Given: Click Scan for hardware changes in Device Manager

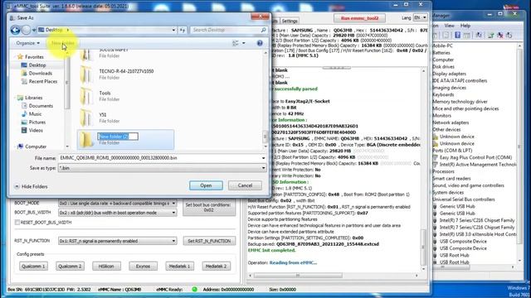Looking at the screenshot, I should coord(479,35).
